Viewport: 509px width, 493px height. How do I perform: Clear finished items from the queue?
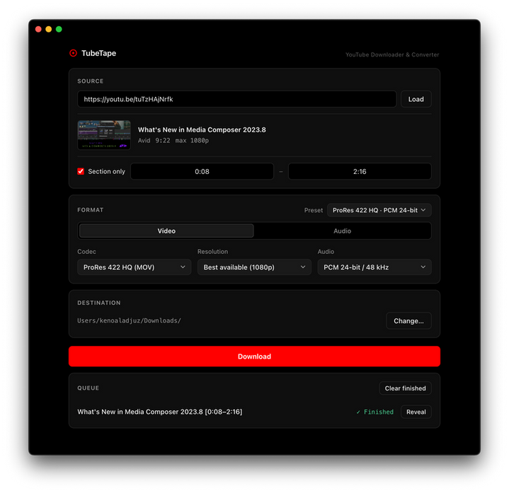coord(405,388)
